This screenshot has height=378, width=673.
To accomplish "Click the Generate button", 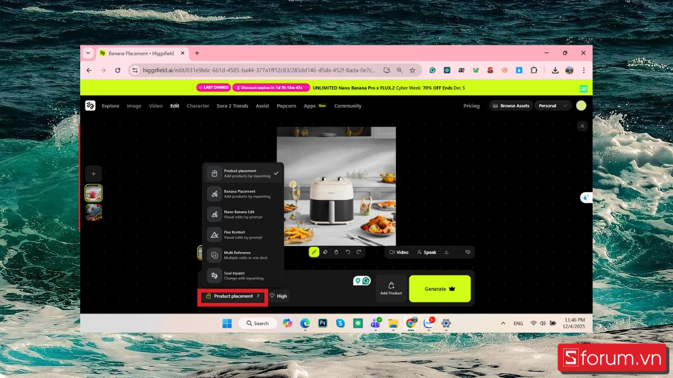I will [440, 289].
